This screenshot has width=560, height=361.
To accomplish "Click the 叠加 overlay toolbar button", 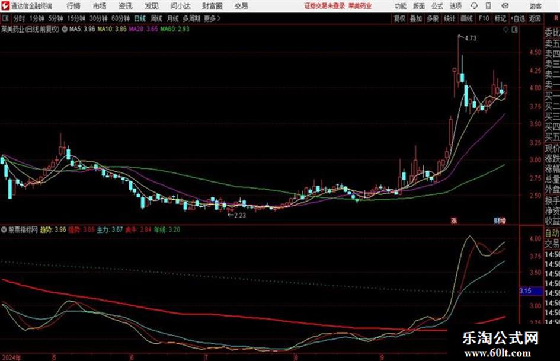I will [x=416, y=18].
